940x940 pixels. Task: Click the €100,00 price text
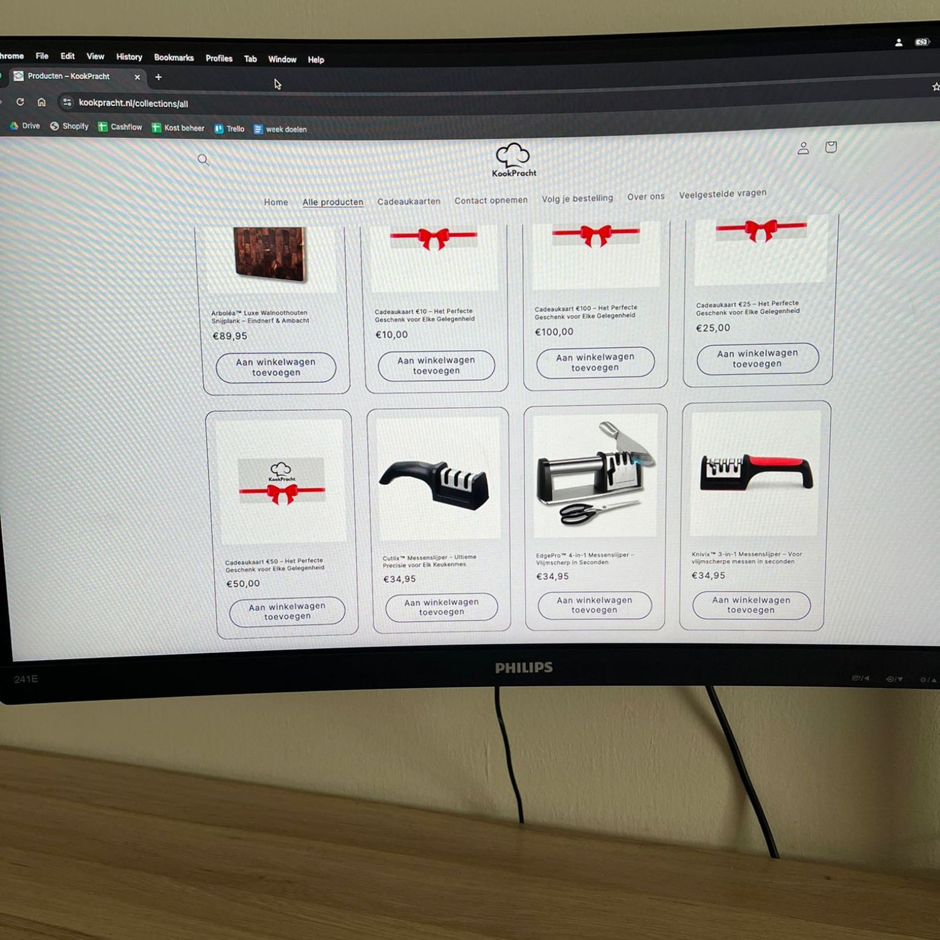tap(553, 332)
